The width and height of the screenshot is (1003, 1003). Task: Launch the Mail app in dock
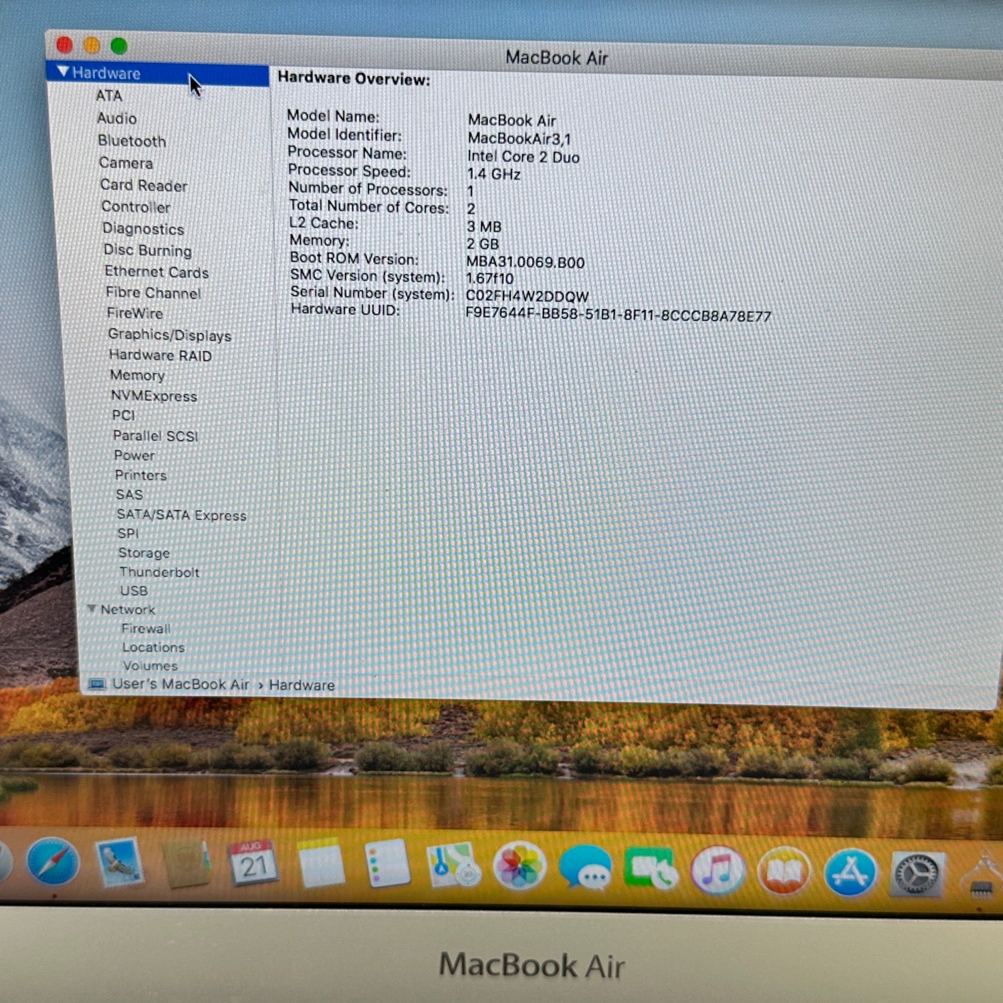(x=120, y=863)
